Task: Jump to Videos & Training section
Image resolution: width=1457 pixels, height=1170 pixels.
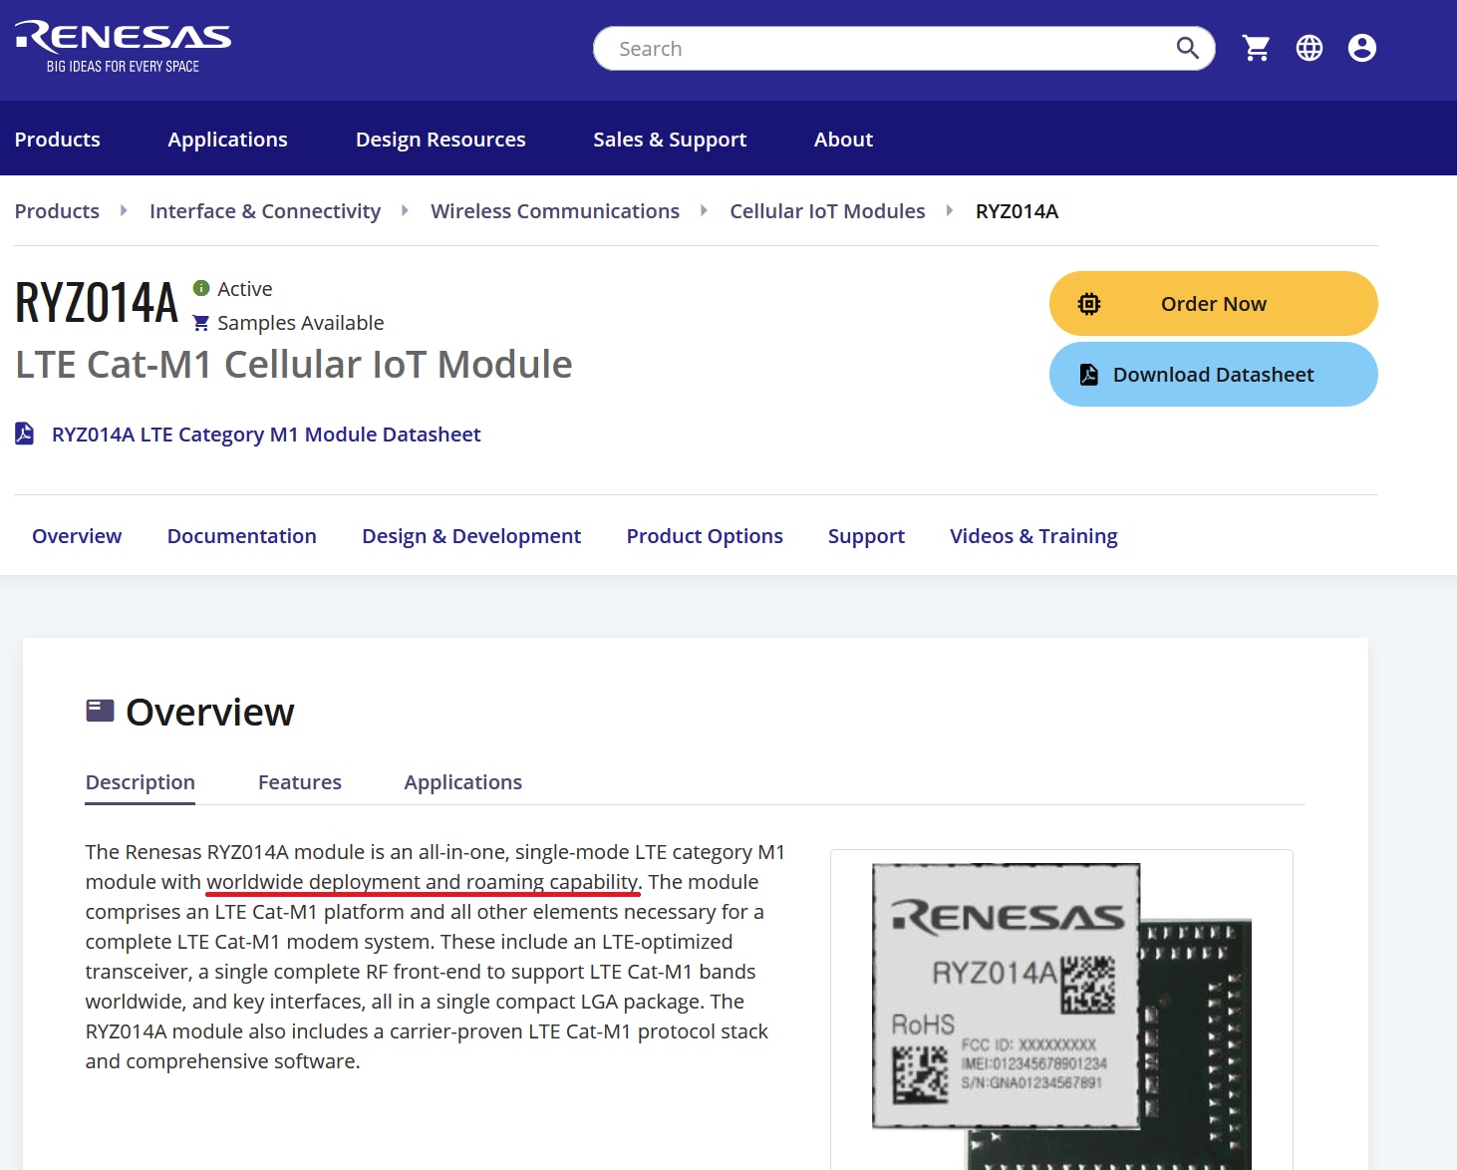Action: point(1033,536)
